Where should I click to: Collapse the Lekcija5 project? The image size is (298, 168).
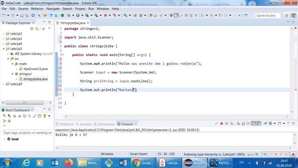click(x=3, y=49)
